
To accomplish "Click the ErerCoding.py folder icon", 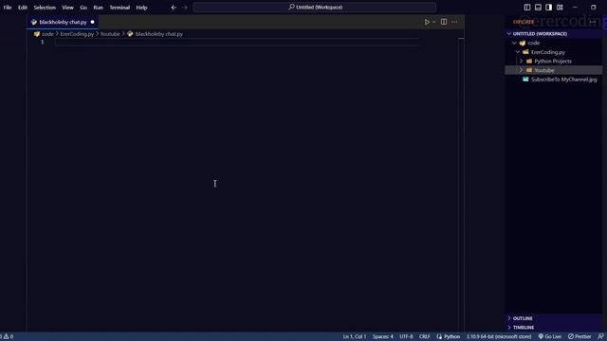I will coord(525,52).
